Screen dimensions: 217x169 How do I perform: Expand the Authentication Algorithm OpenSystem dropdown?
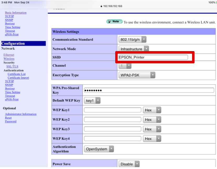tap(99, 149)
